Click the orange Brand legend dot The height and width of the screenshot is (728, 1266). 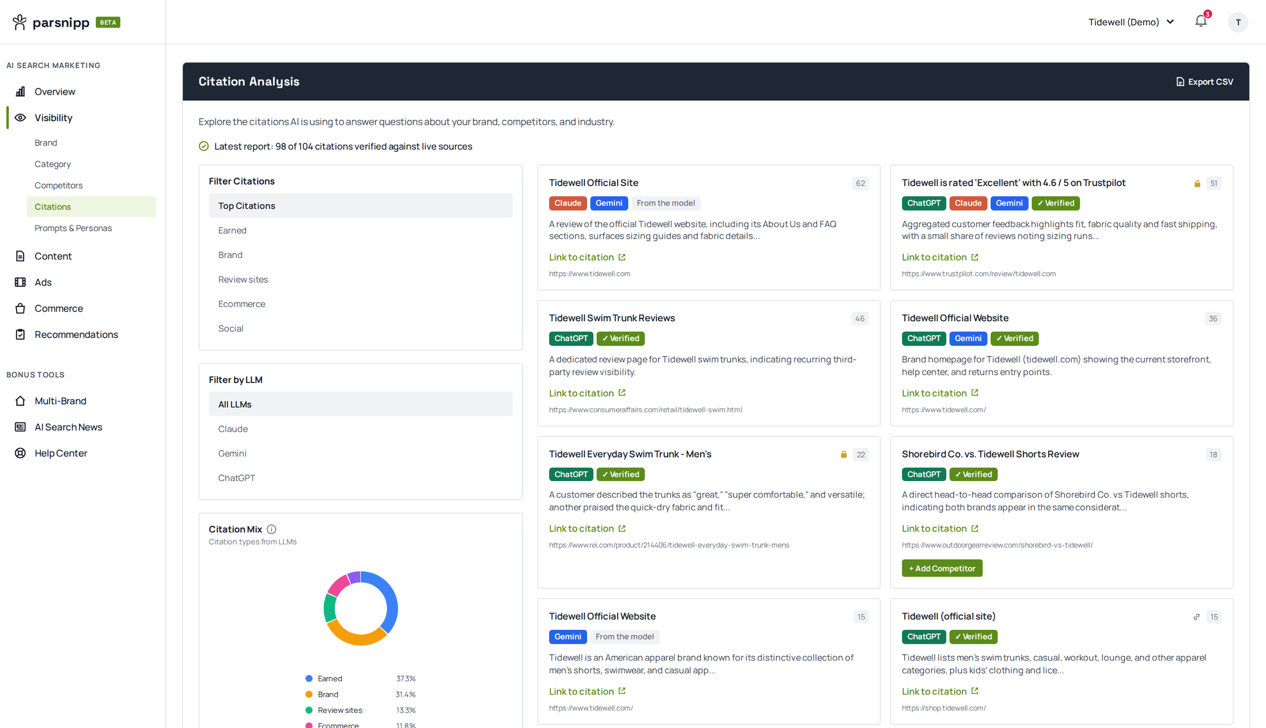309,694
